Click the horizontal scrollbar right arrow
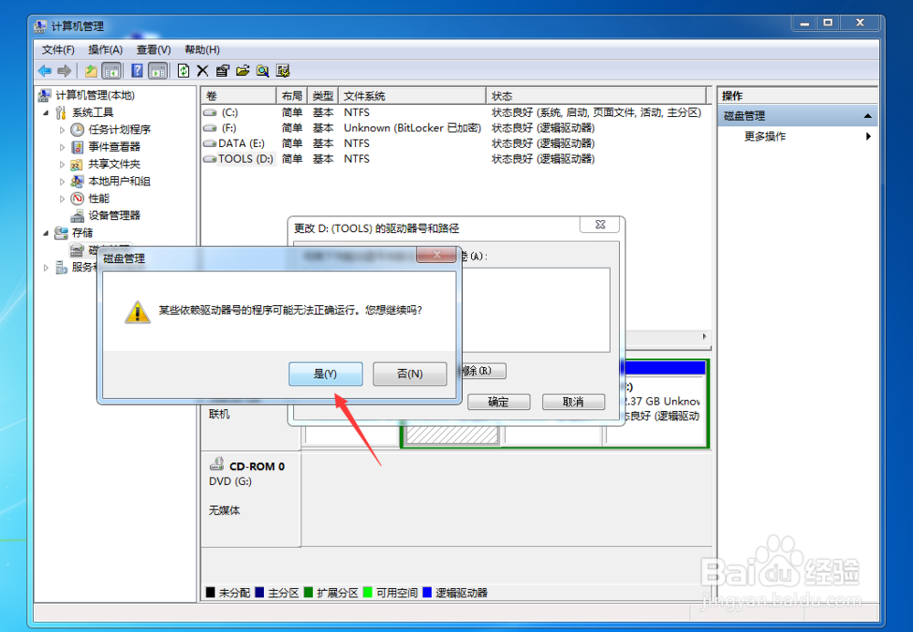The image size is (913, 632). pos(705,337)
